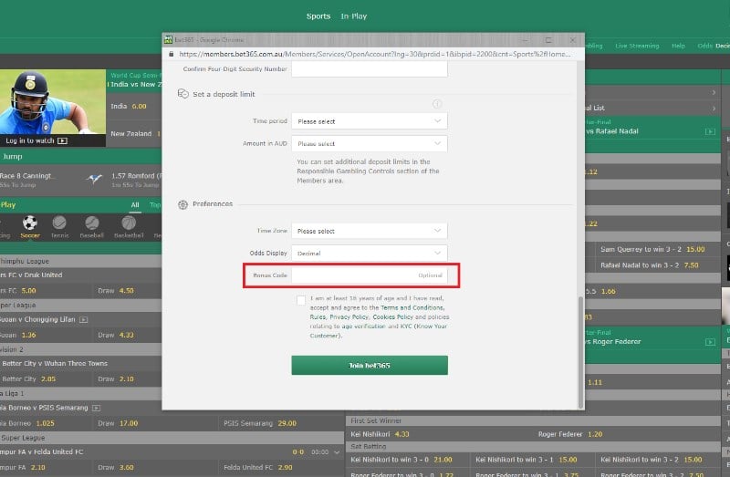The height and width of the screenshot is (477, 730).
Task: Click the stream icon beside Chongqing Lifan match
Action: click(x=83, y=320)
